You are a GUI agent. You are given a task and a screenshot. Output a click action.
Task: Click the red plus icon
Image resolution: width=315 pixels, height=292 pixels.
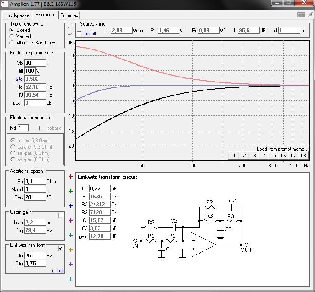click(x=71, y=177)
